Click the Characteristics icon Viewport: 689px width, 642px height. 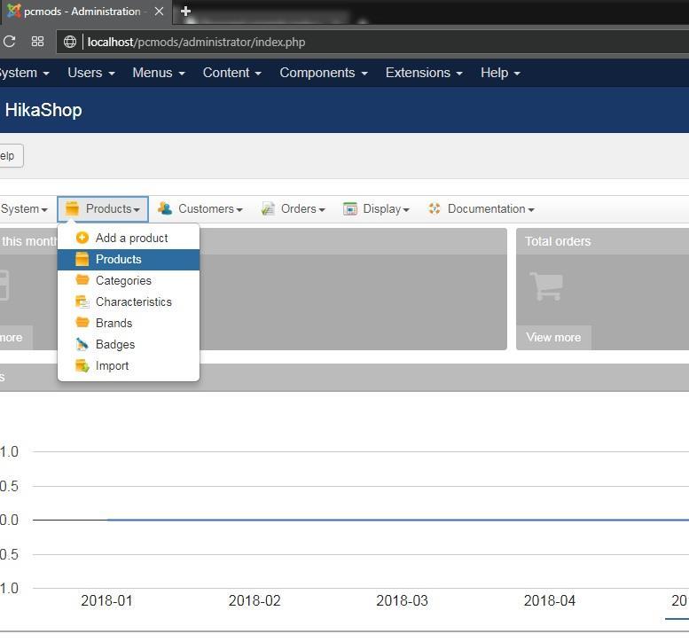(x=82, y=301)
